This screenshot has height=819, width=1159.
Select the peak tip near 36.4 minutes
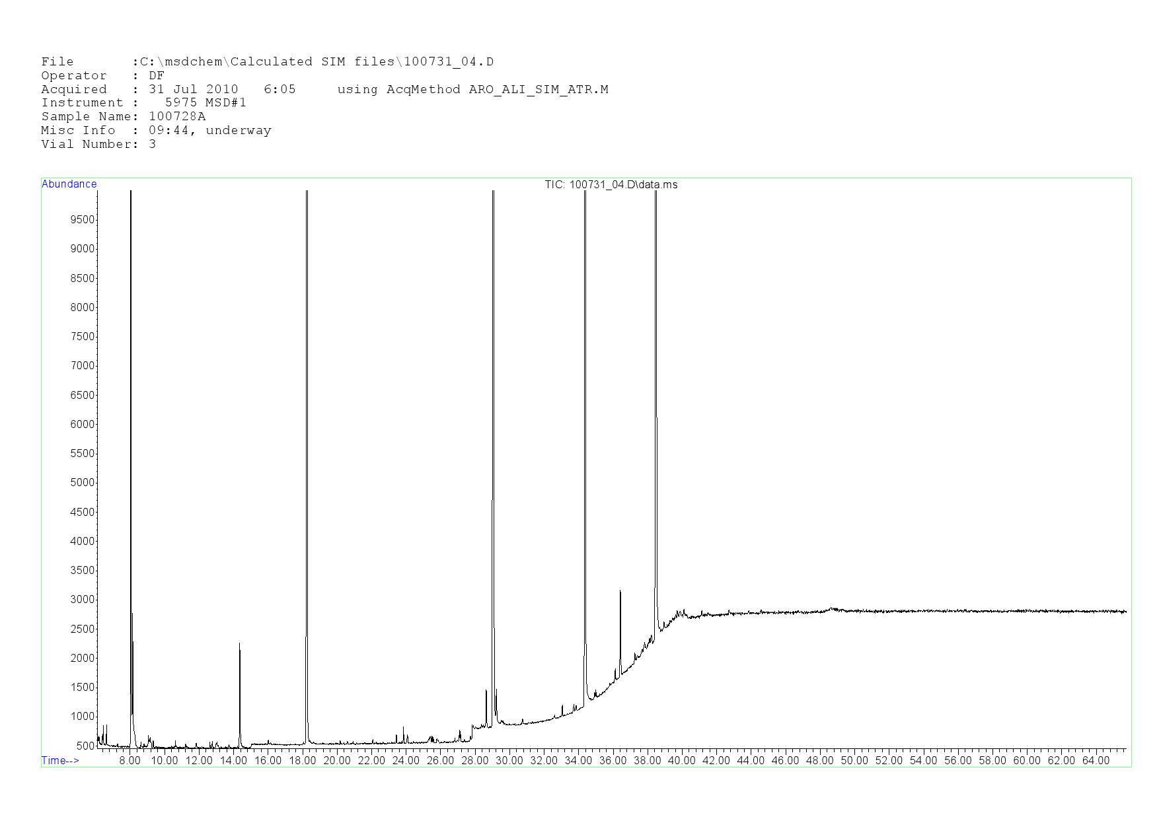[x=620, y=591]
